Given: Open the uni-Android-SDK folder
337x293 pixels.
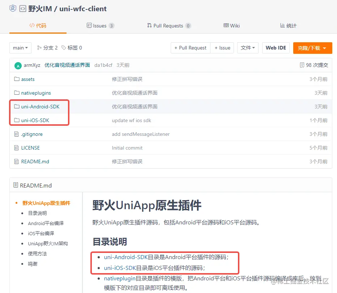Looking at the screenshot, I should click(x=40, y=107).
